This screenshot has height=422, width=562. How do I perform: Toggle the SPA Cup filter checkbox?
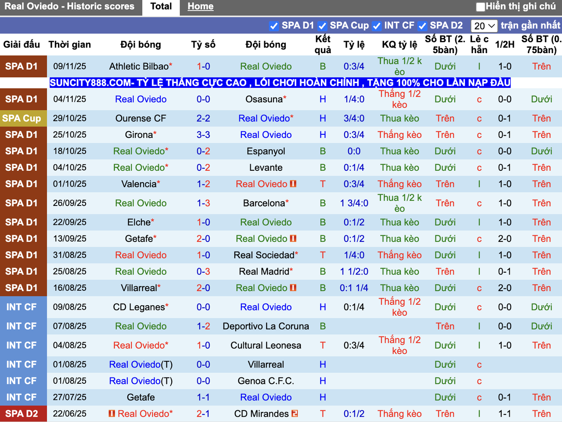pos(322,26)
